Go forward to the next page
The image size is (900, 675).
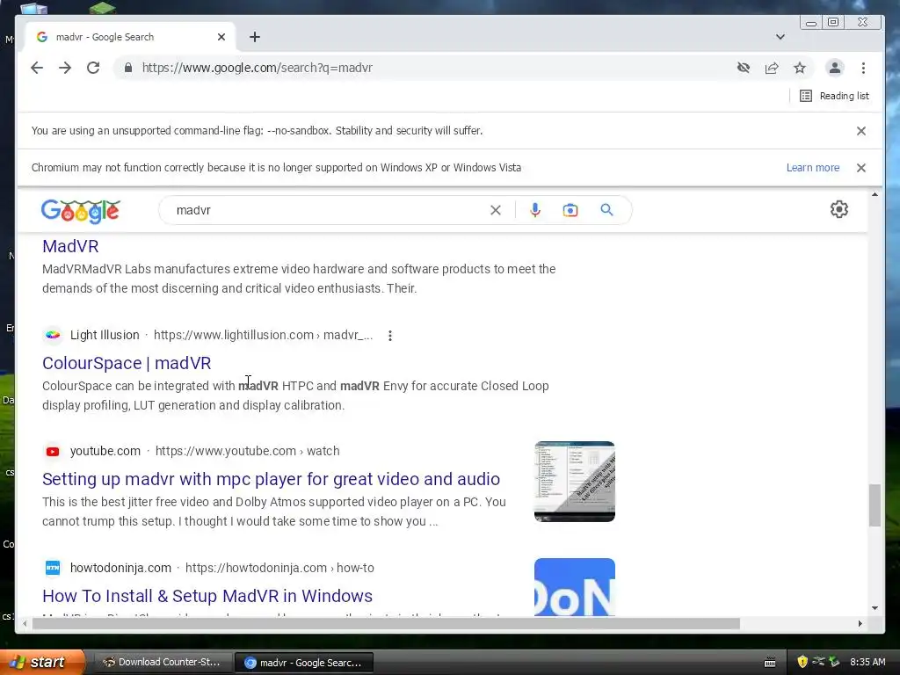65,68
